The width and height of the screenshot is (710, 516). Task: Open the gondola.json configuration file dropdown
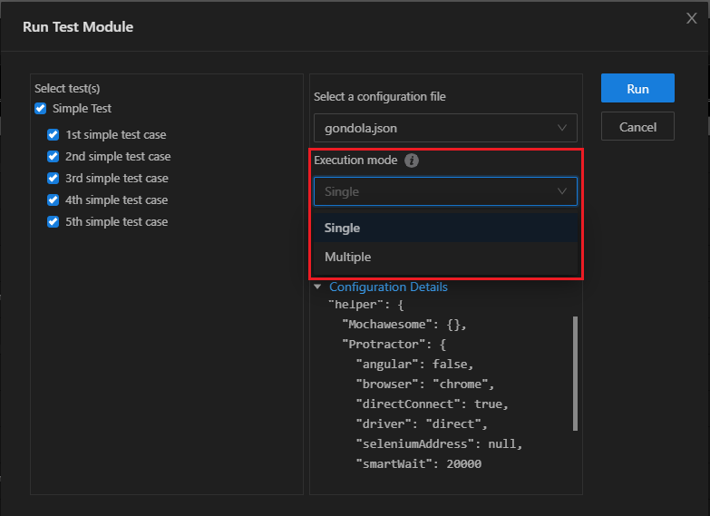[444, 128]
